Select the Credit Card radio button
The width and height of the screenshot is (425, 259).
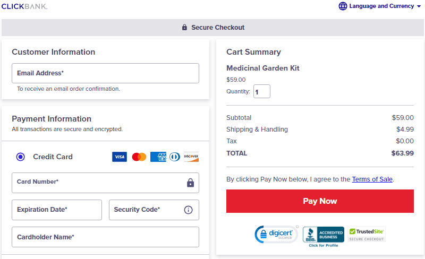20,157
